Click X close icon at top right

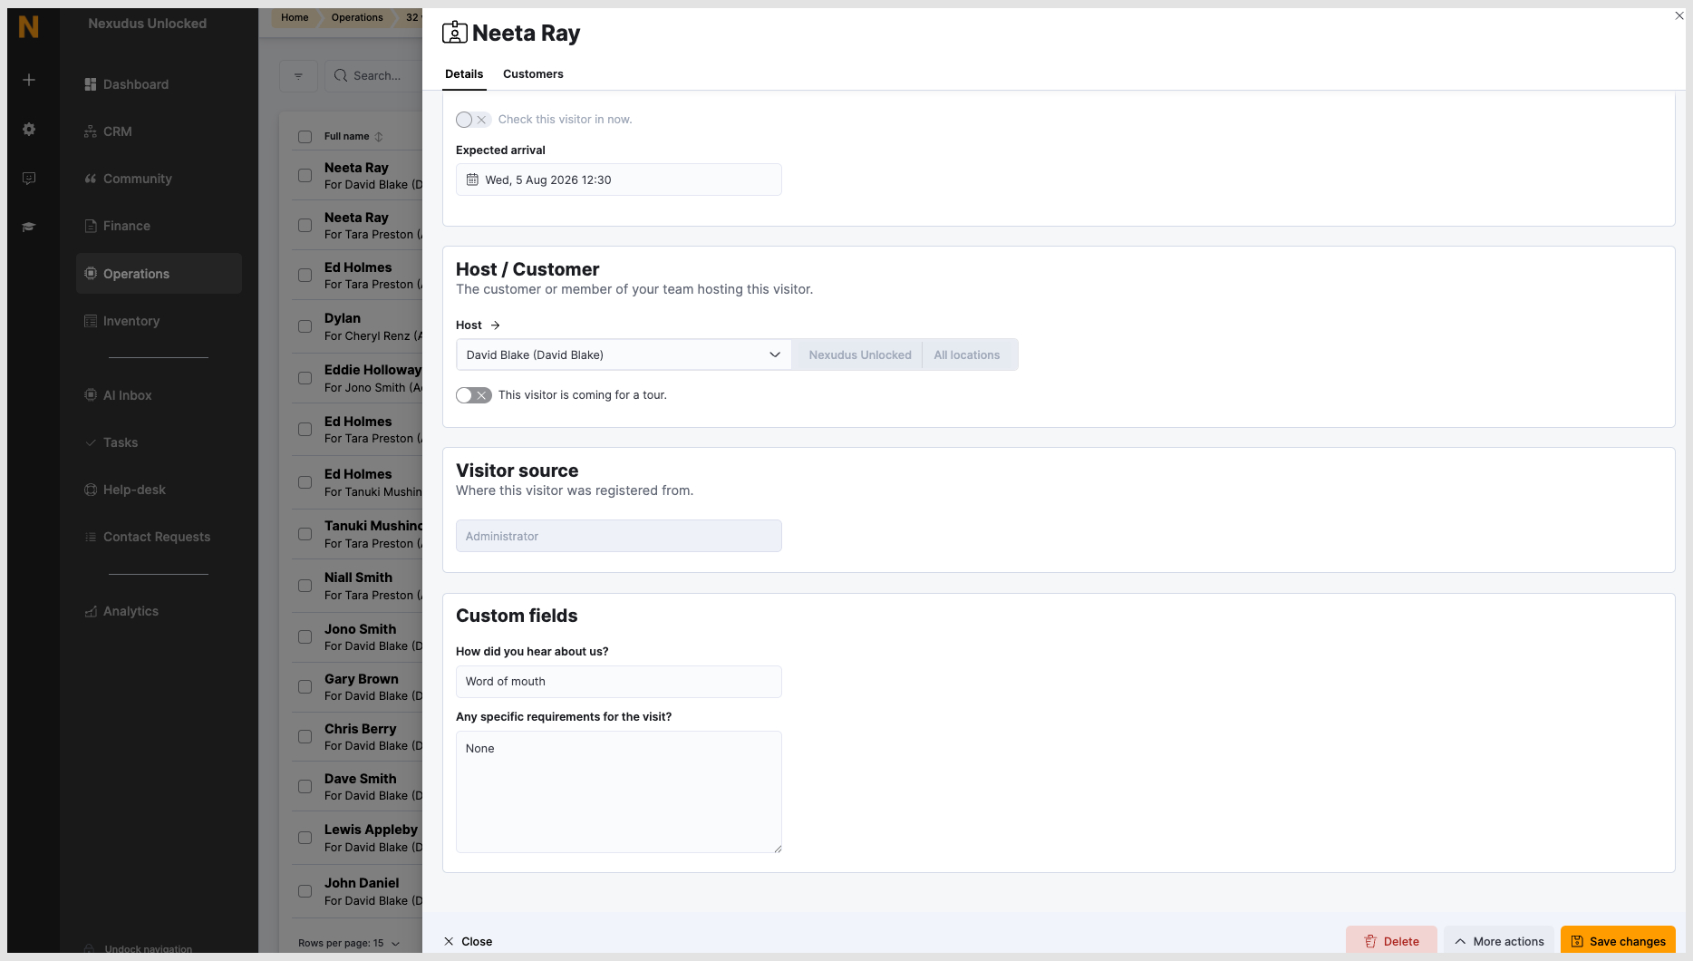pos(1679,15)
